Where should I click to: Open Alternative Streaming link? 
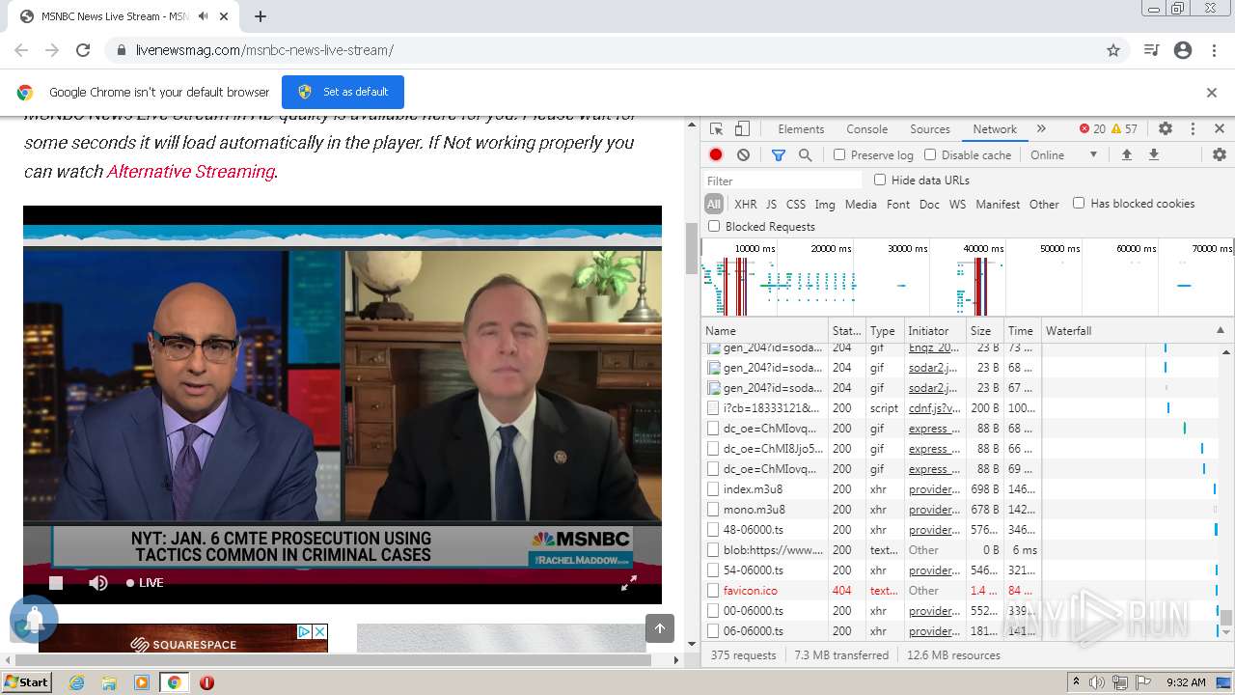coord(191,171)
